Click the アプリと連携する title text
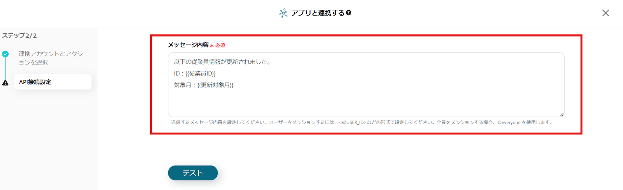Image resolution: width=623 pixels, height=190 pixels. [318, 13]
